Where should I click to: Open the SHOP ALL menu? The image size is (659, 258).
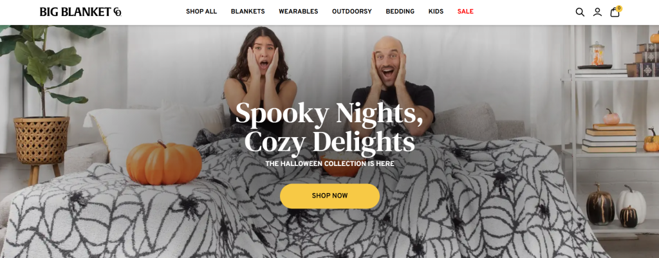[x=201, y=12]
